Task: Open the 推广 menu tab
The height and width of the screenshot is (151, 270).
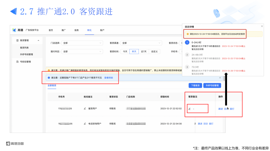Action: (64, 30)
